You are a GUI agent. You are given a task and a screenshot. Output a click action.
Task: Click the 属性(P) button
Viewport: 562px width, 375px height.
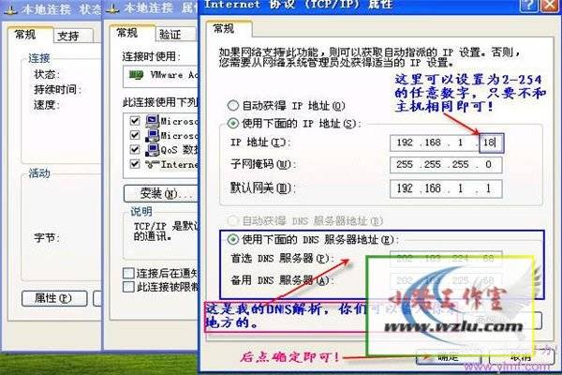pos(52,298)
